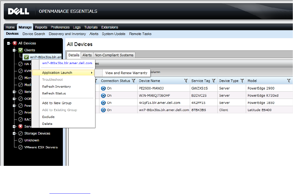
Task: Click the power icon in WIN-M9BQJTI6OHF row
Action: pos(103,95)
